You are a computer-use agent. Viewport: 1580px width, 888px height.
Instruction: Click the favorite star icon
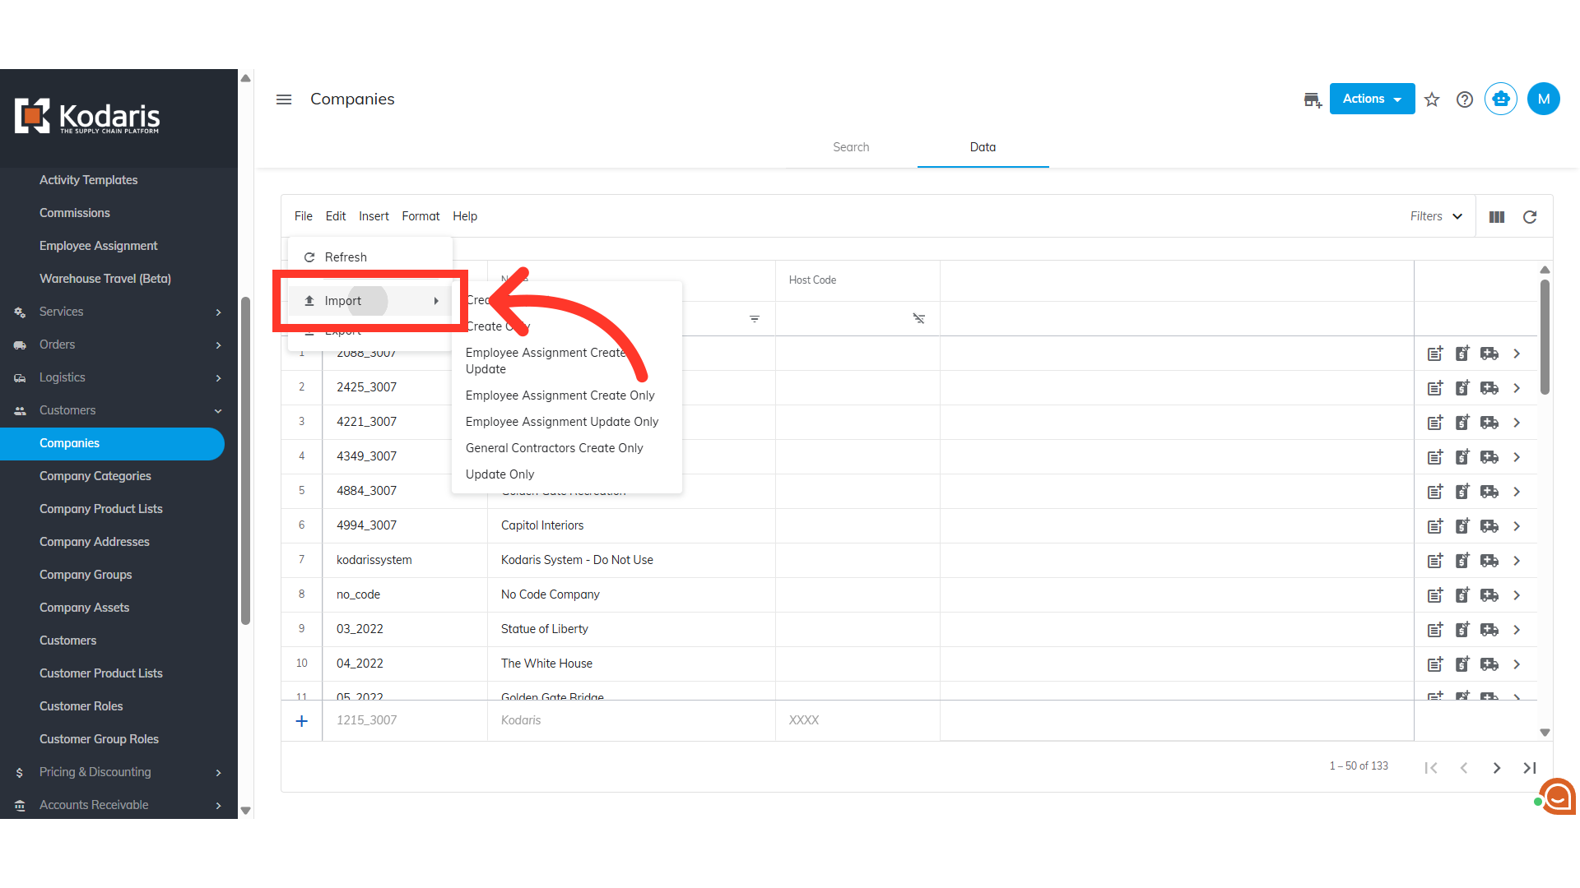click(1432, 99)
